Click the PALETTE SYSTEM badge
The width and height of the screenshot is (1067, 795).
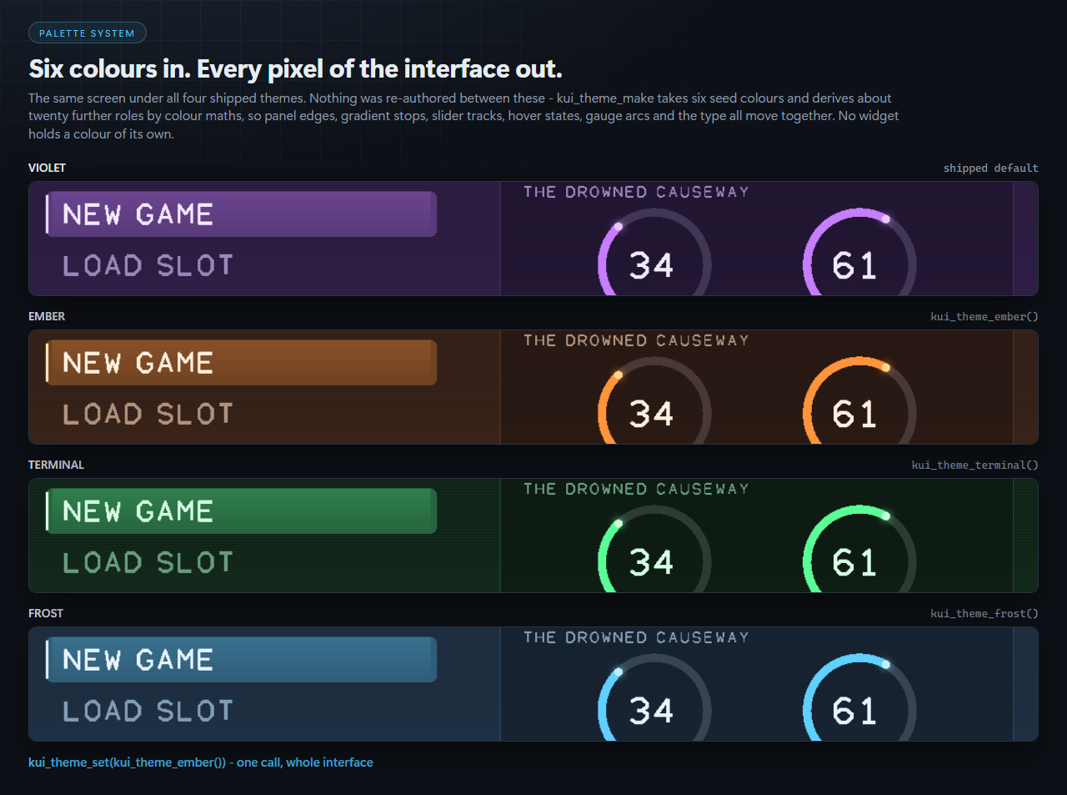tap(88, 33)
